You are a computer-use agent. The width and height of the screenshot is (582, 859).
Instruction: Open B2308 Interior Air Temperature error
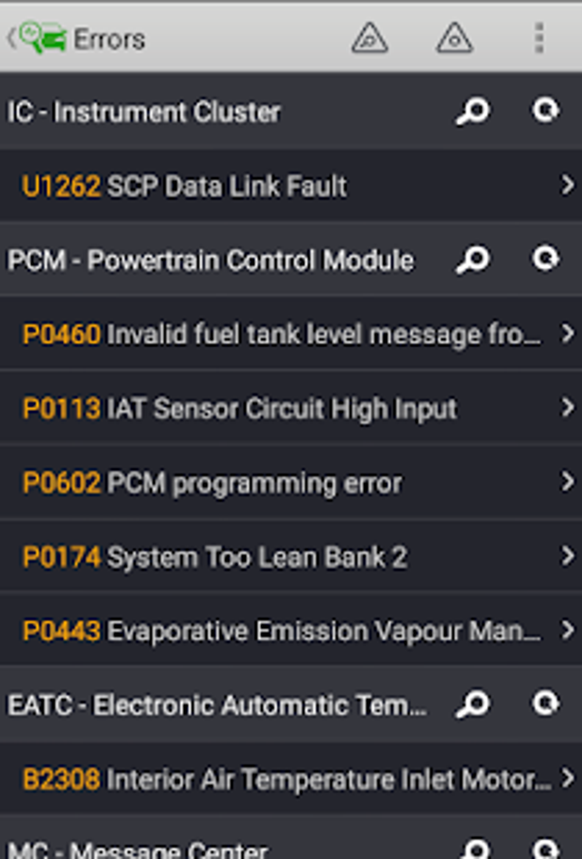point(285,779)
